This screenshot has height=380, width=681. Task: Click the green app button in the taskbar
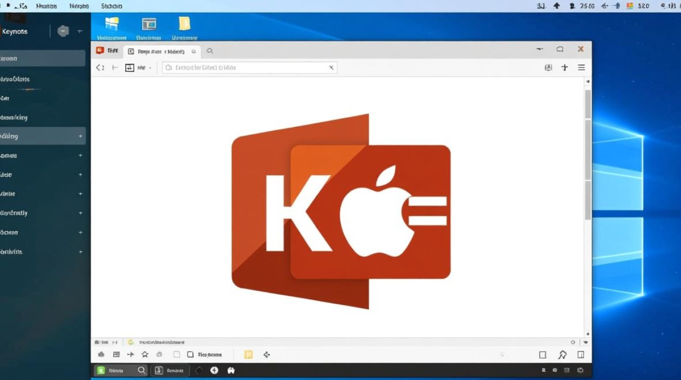[101, 370]
